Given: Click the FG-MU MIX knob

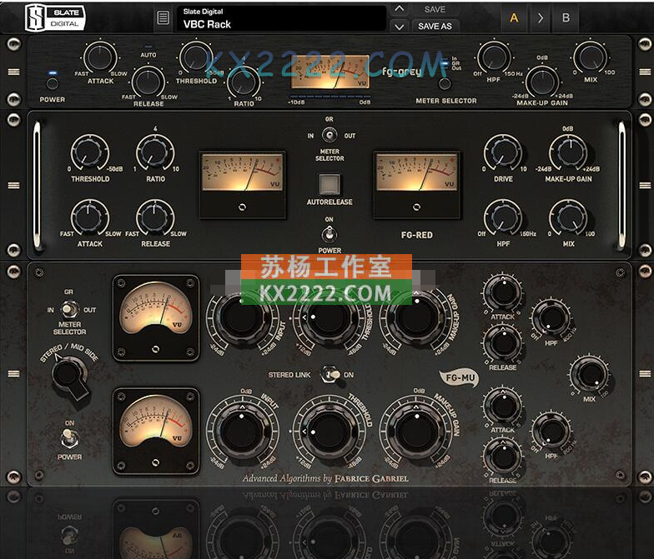Looking at the screenshot, I should (x=589, y=375).
